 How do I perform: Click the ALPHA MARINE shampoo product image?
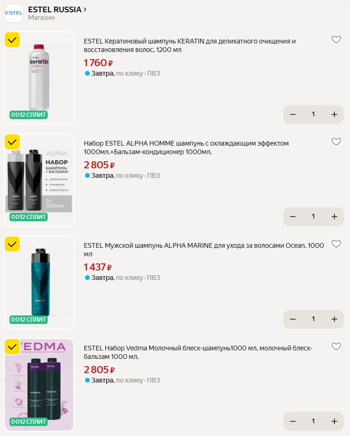tap(40, 282)
